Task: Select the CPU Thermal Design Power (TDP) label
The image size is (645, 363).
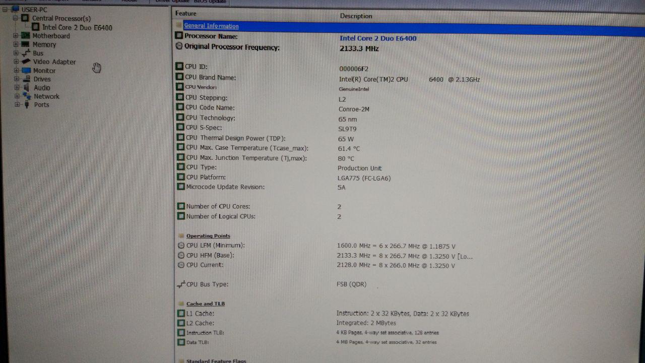Action: [236, 138]
